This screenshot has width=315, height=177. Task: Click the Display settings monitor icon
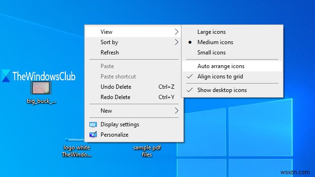coord(93,124)
